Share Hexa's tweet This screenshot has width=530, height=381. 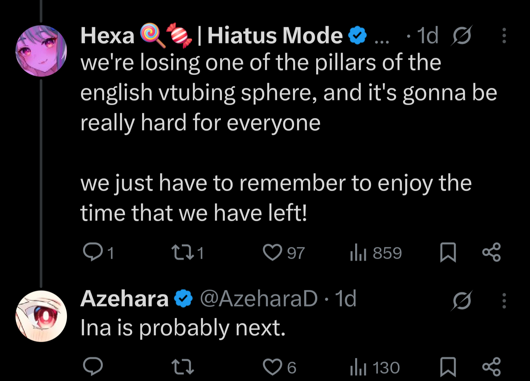491,252
